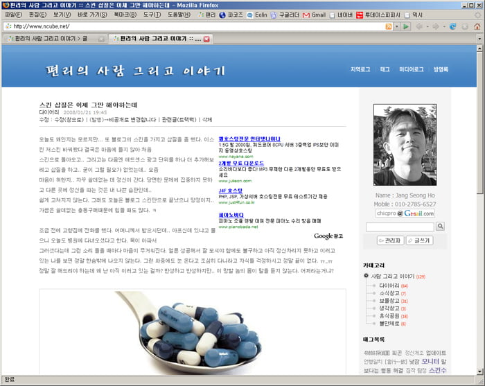Click the RSS feed icon in address bar
The width and height of the screenshot is (485, 386).
388,26
